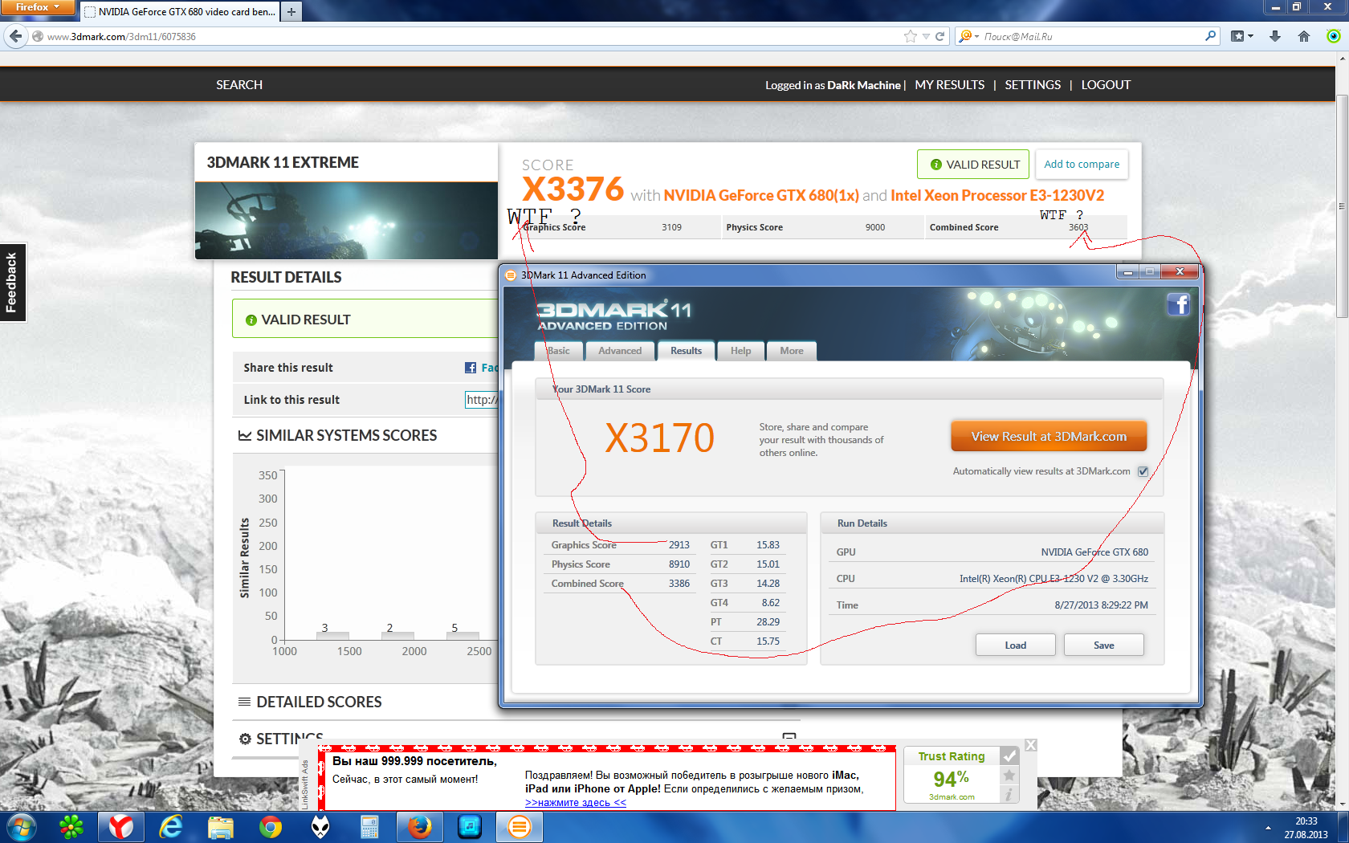
Task: Toggle automatically view results at 3DMark.com
Action: click(x=1143, y=471)
